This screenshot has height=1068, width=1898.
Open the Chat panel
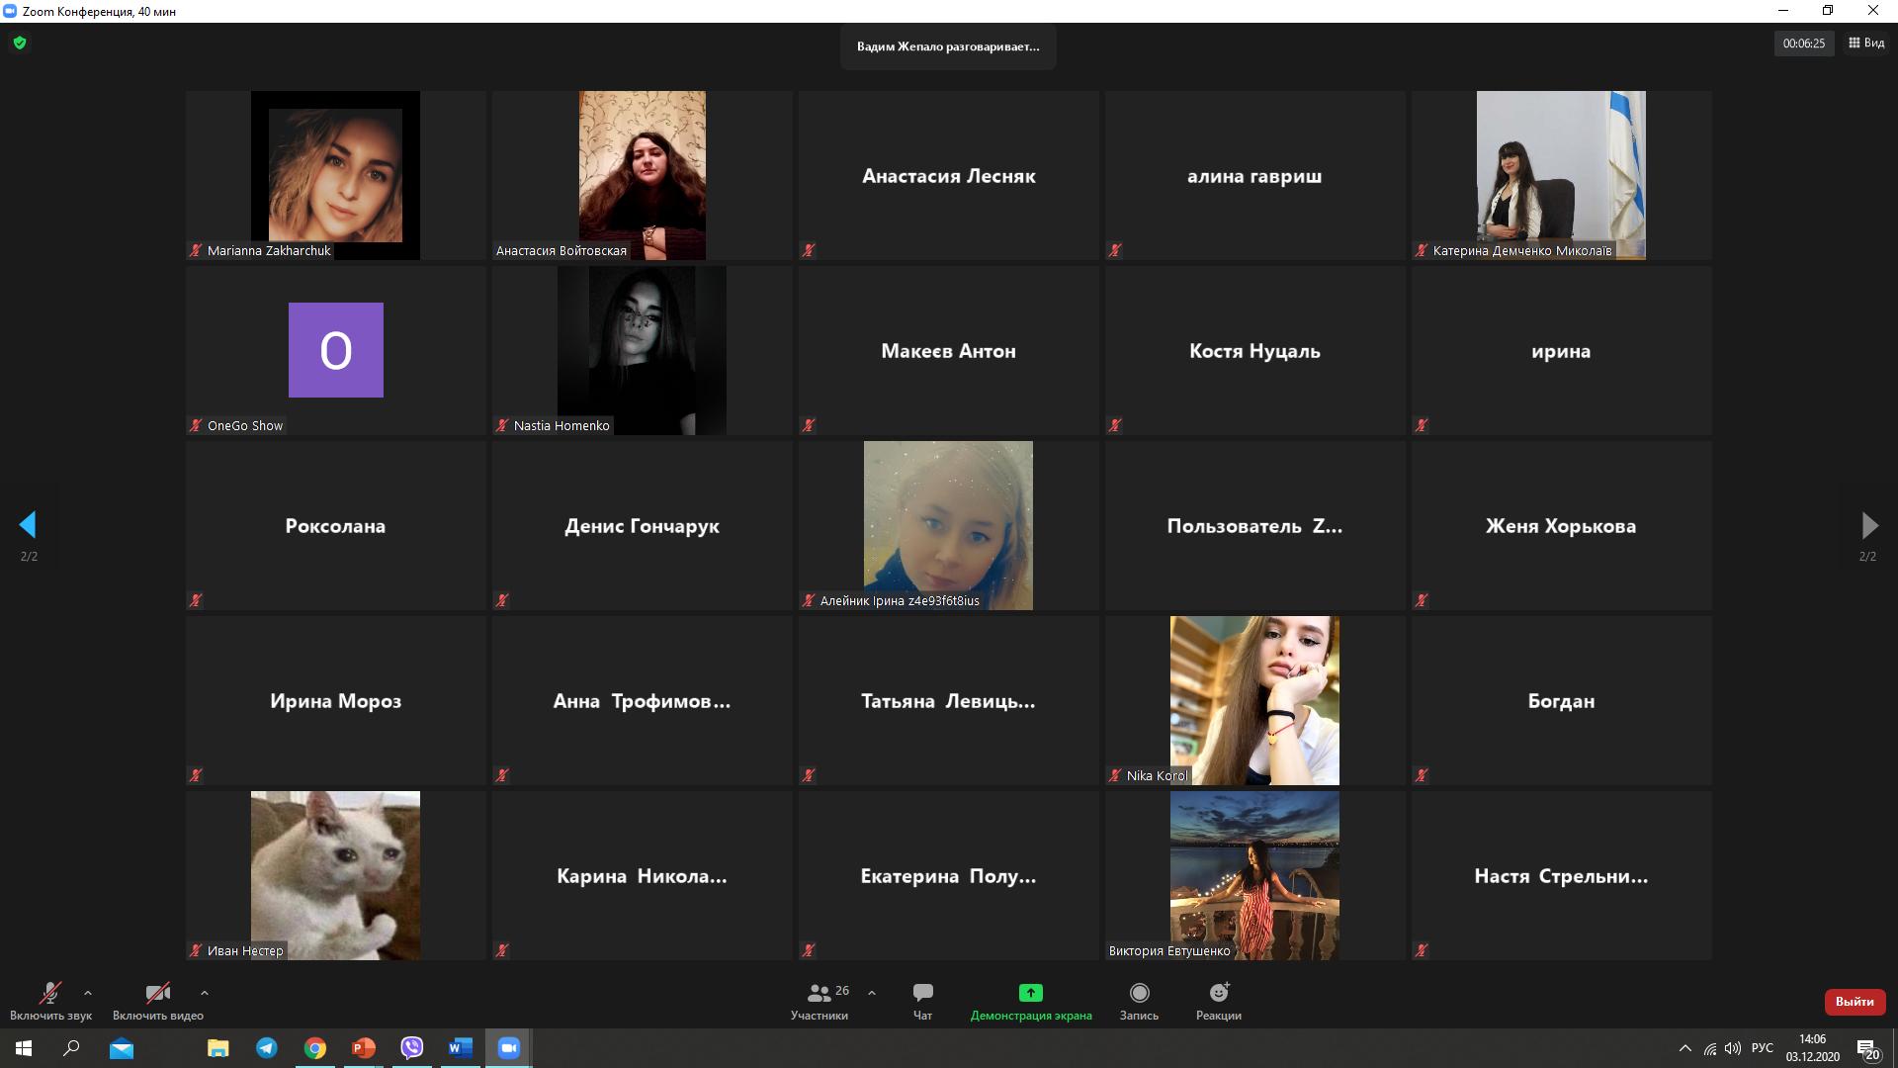(922, 993)
